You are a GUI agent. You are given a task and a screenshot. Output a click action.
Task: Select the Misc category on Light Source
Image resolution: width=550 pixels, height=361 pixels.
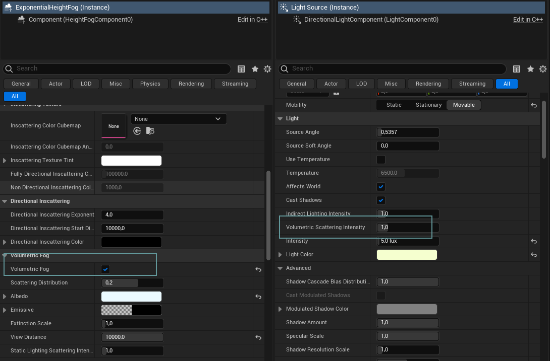pyautogui.click(x=391, y=84)
